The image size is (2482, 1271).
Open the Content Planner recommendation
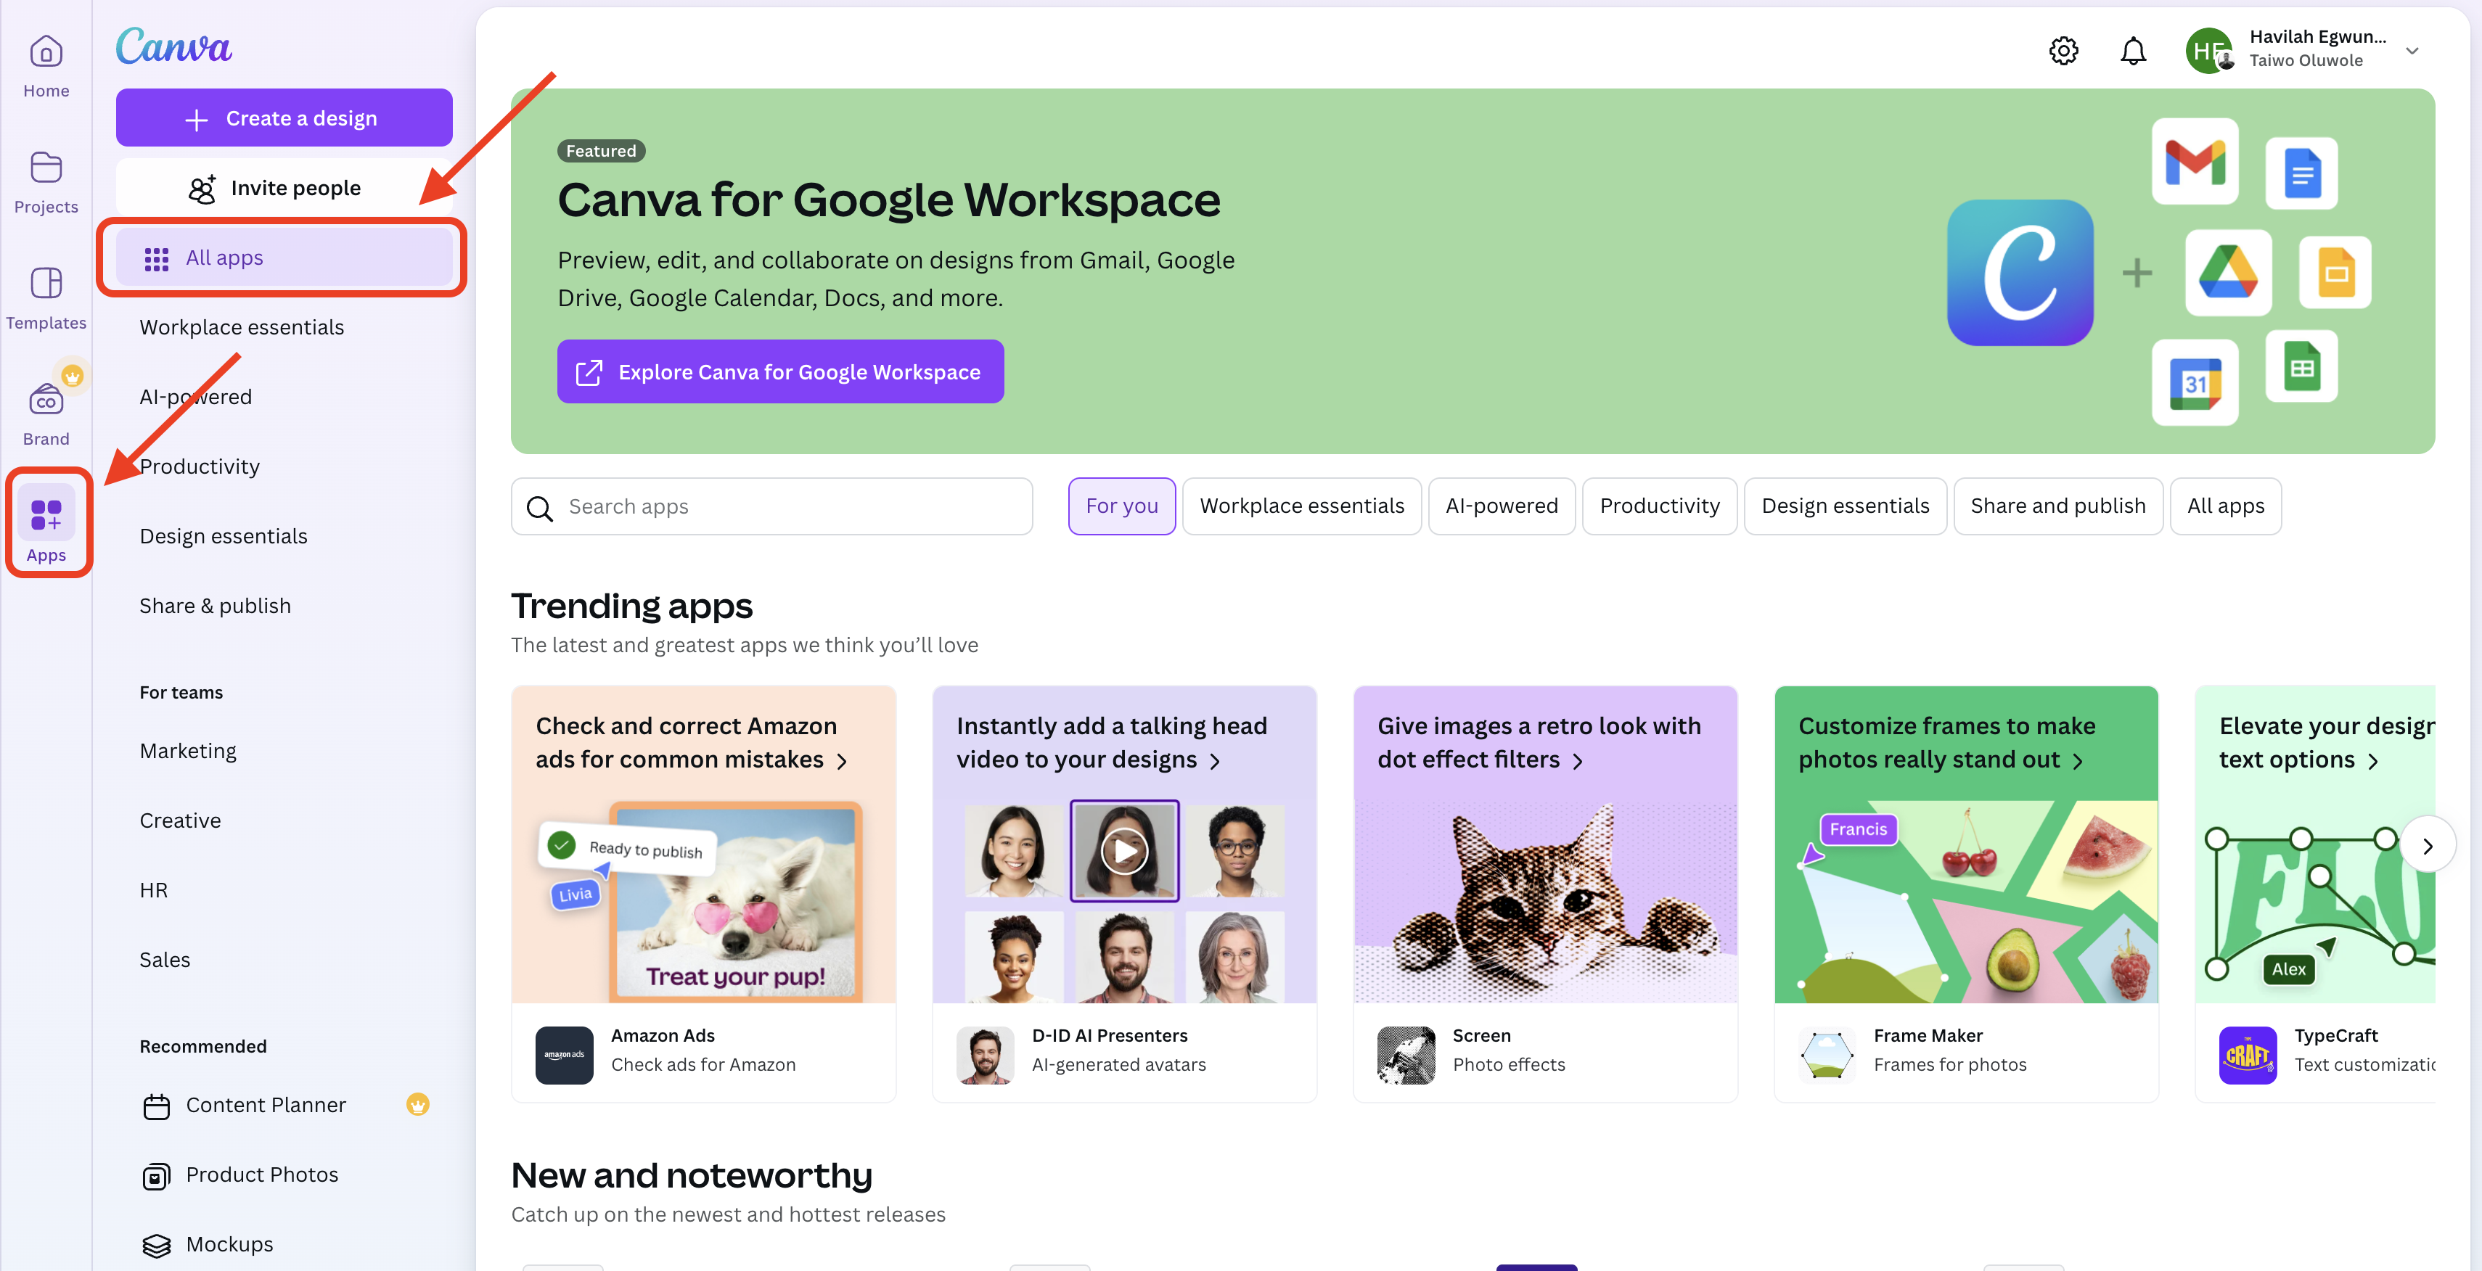(266, 1104)
